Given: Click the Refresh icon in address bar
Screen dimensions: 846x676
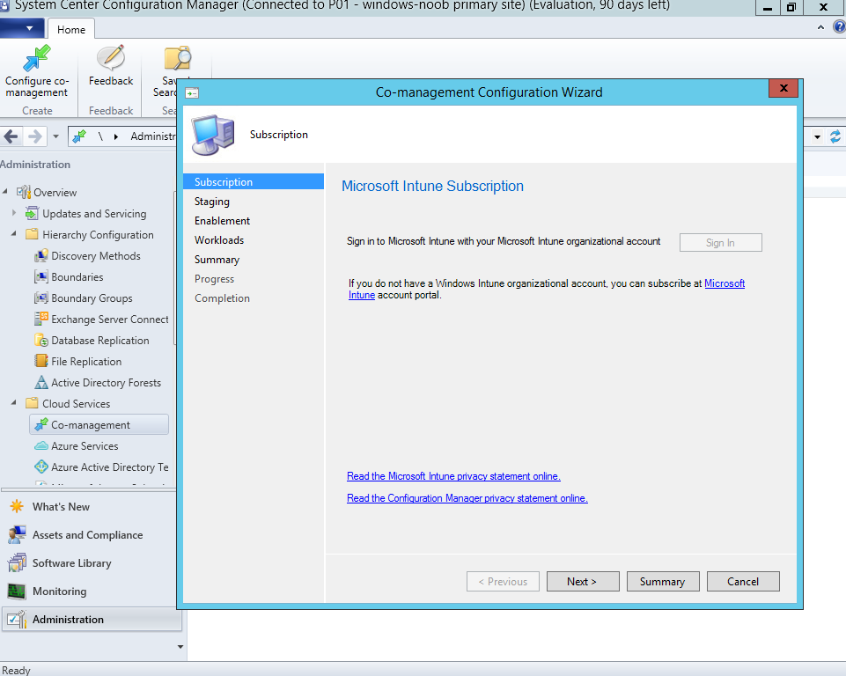Looking at the screenshot, I should pyautogui.click(x=835, y=136).
